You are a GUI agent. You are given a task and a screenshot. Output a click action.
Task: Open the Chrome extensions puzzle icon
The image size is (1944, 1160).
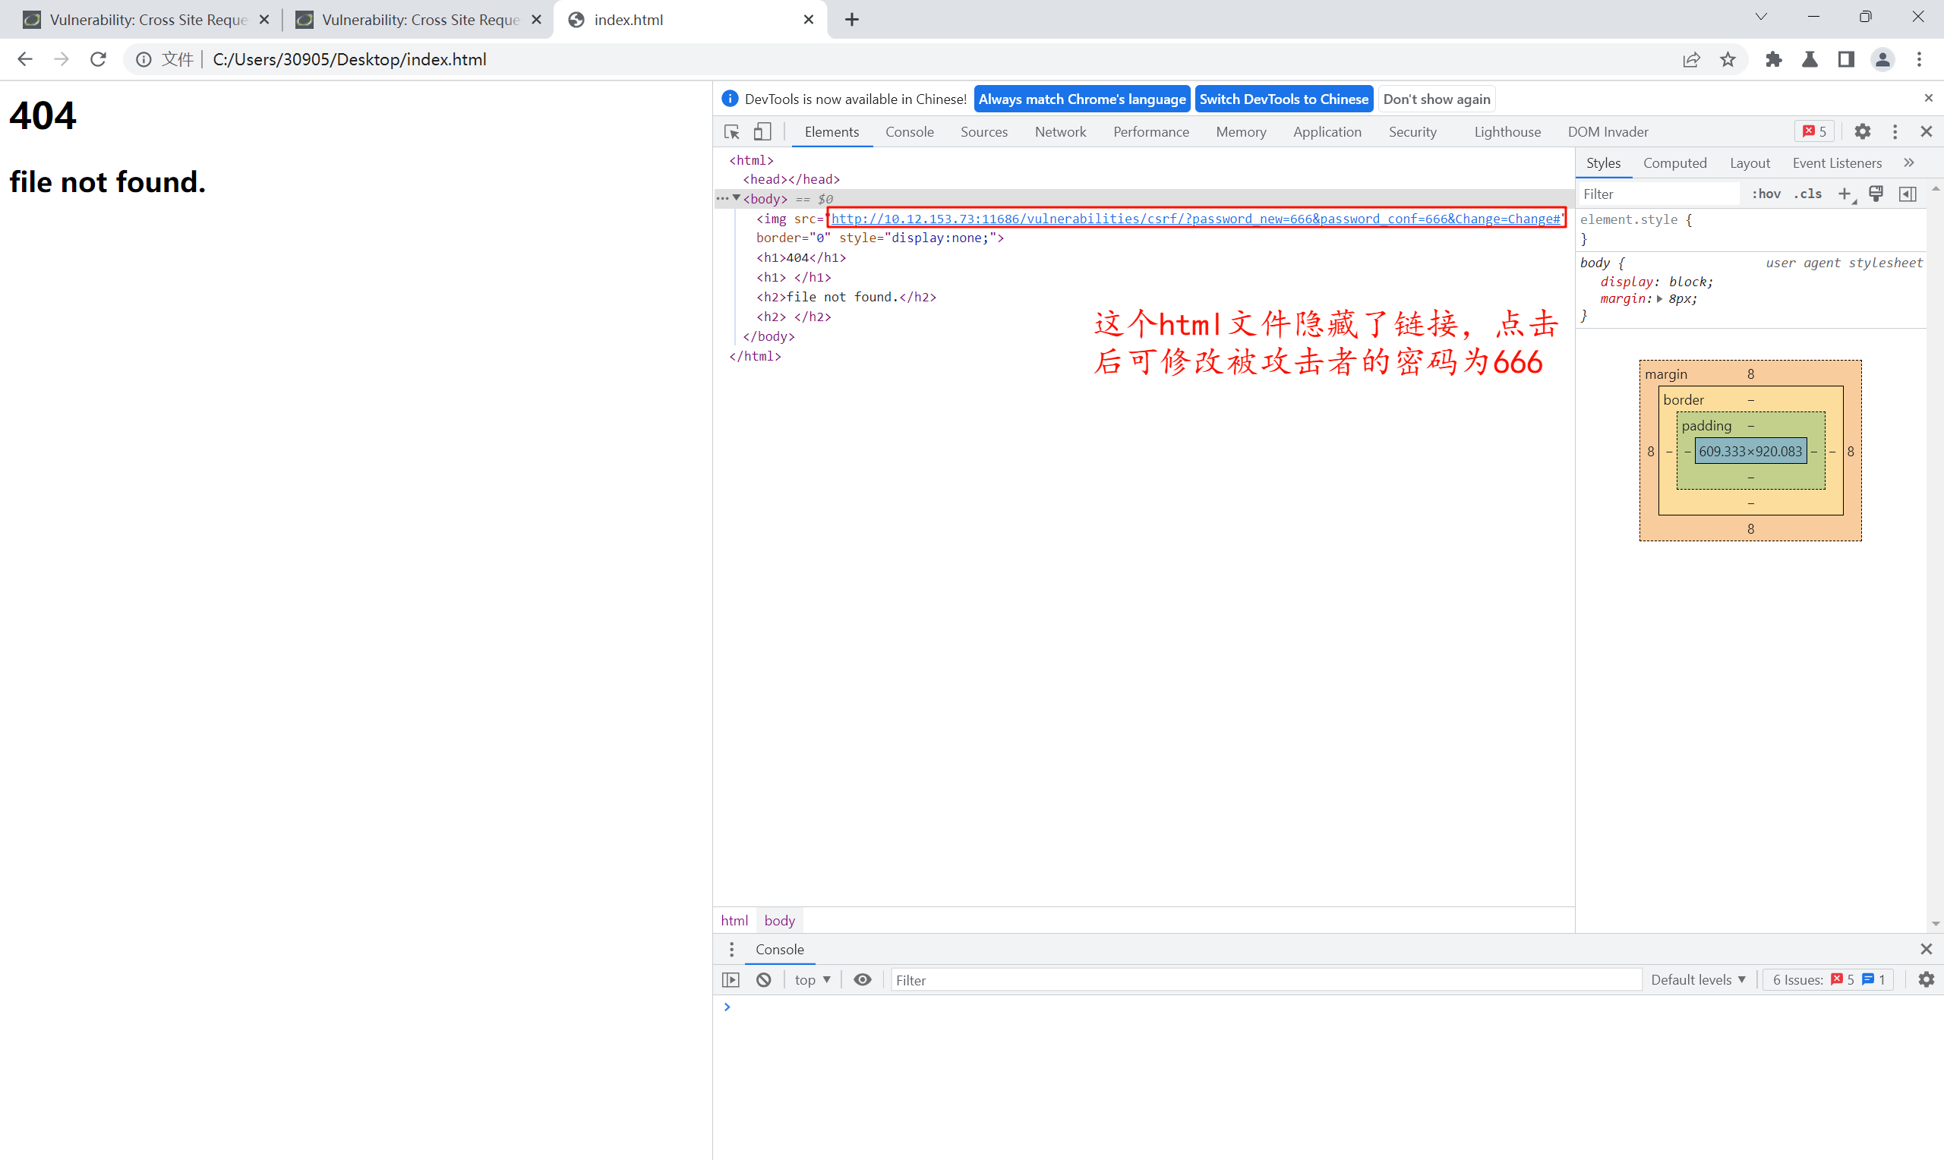[x=1774, y=59]
